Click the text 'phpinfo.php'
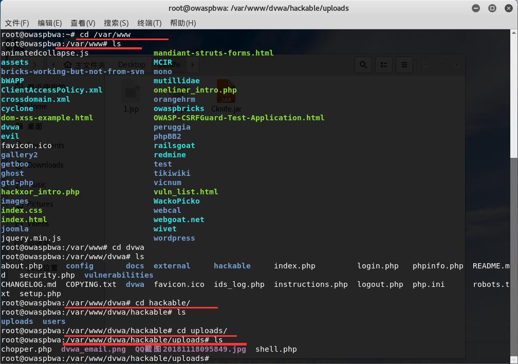The width and height of the screenshot is (518, 364). (438, 266)
